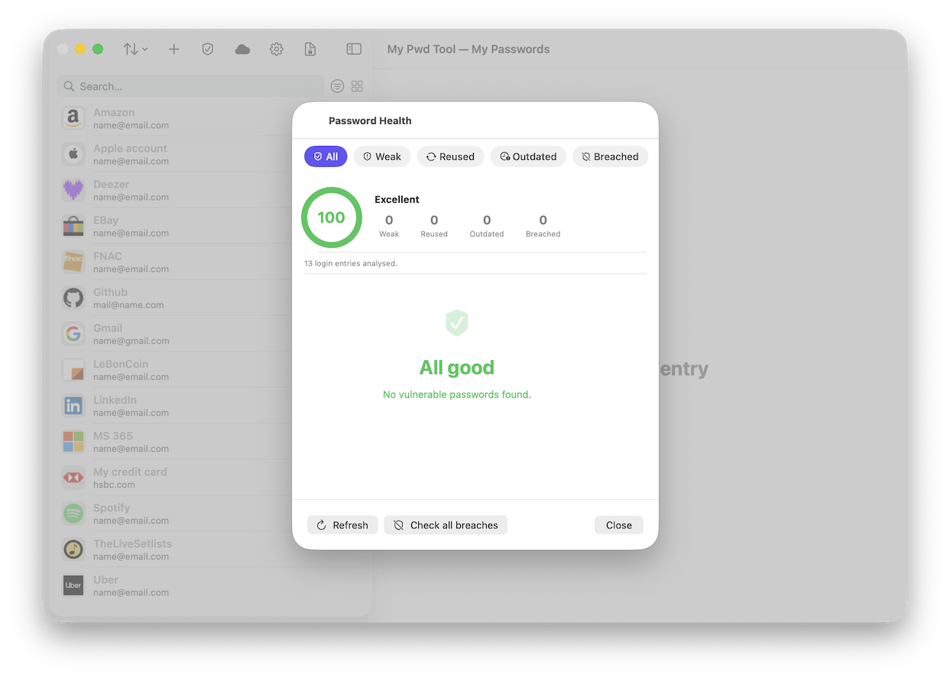The image size is (950, 679).
Task: Click the locked document toolbar icon
Action: (310, 49)
